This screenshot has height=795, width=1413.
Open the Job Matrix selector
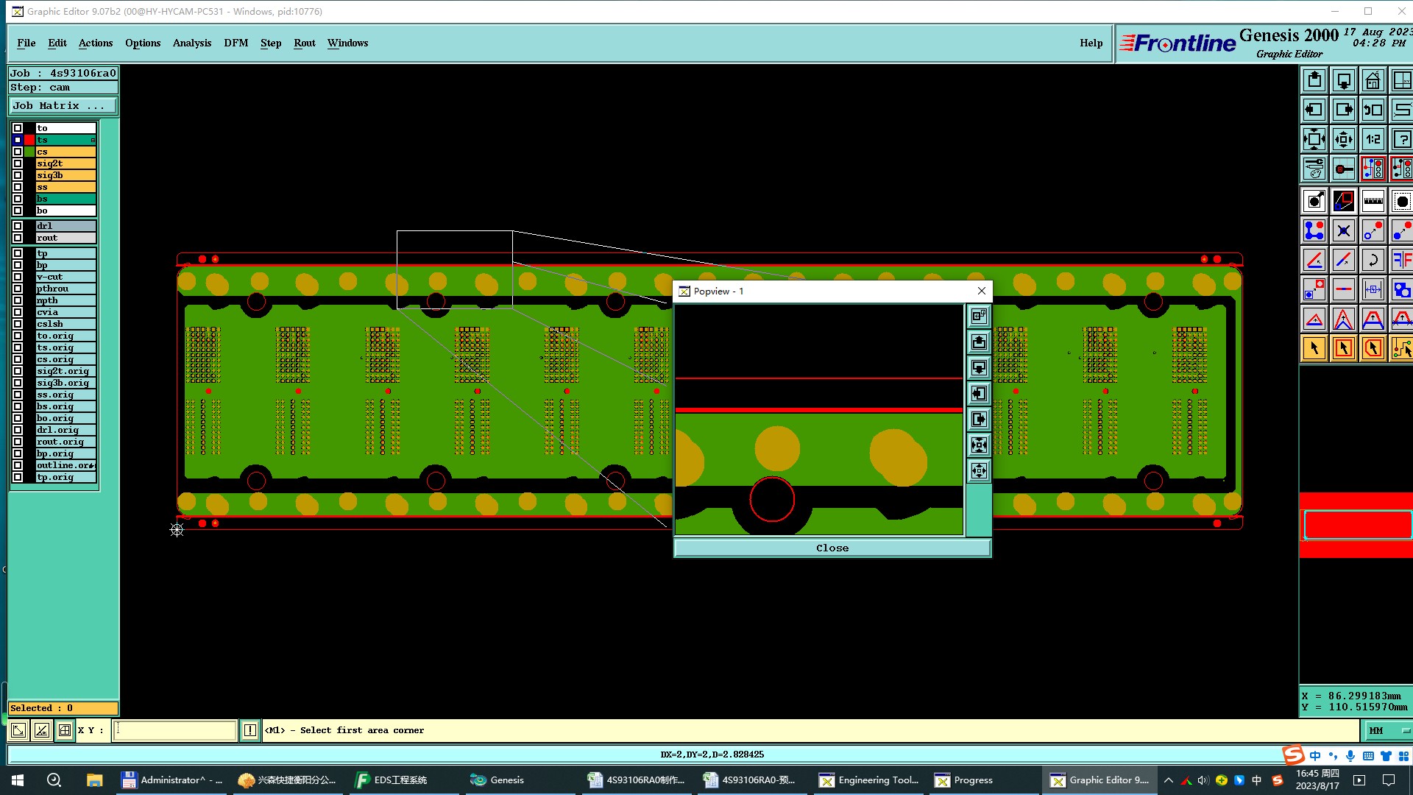click(63, 106)
